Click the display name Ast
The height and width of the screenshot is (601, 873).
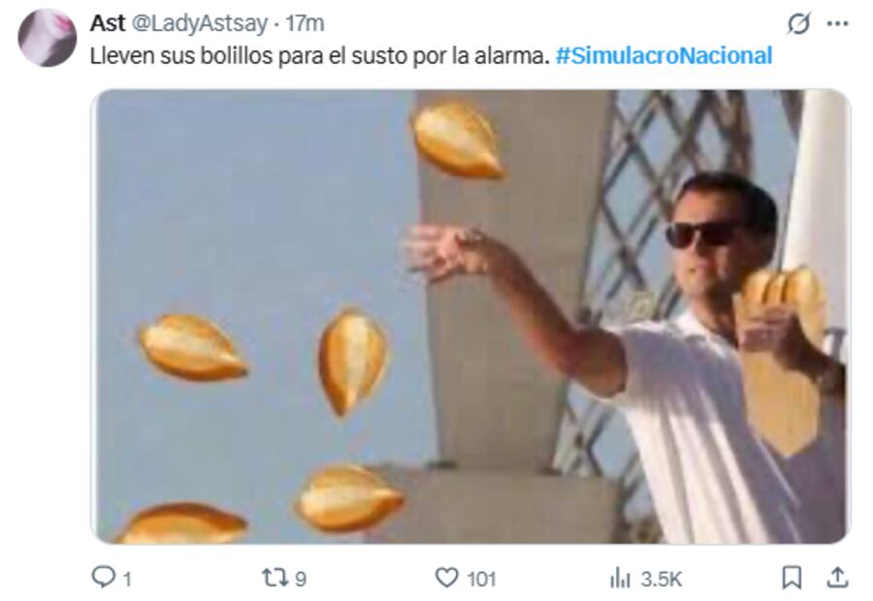(108, 23)
